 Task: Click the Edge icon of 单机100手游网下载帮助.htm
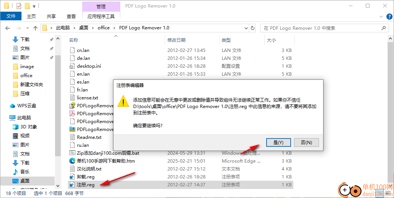point(72,161)
